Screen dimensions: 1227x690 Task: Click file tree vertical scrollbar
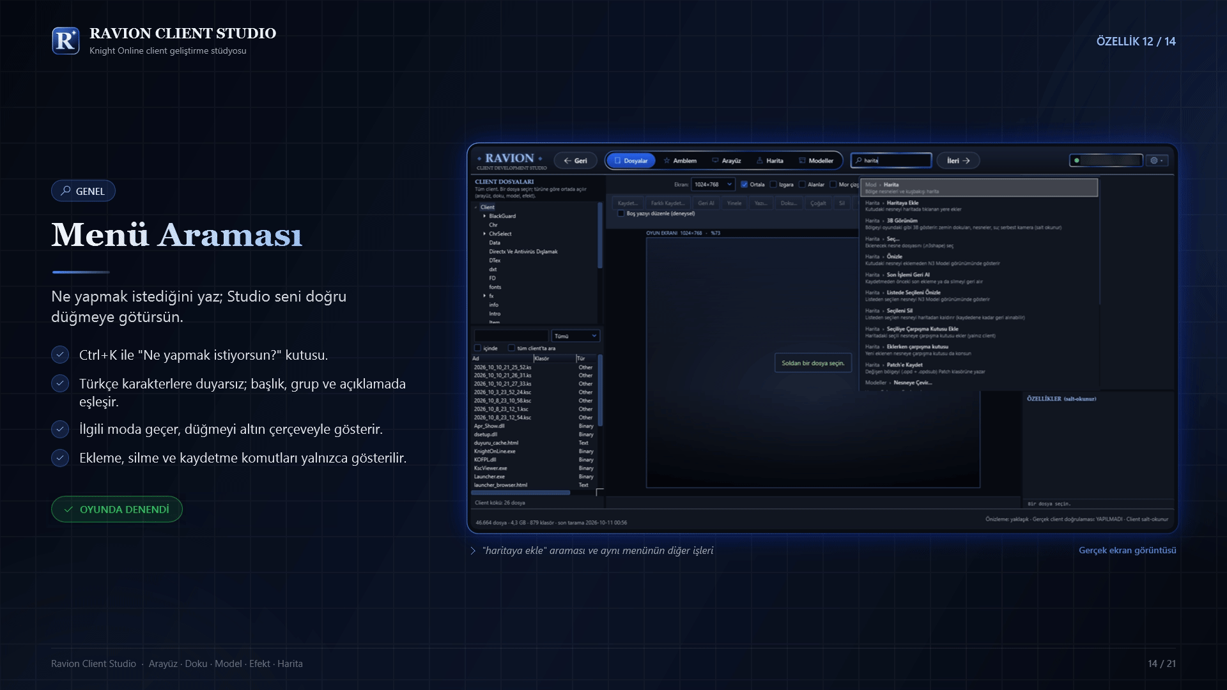599,235
